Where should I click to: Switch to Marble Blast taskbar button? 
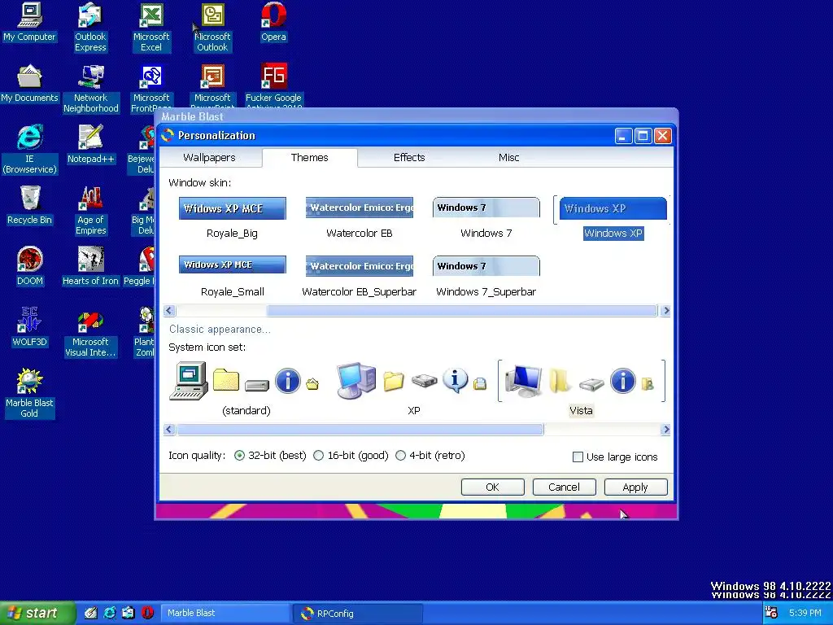(x=225, y=613)
